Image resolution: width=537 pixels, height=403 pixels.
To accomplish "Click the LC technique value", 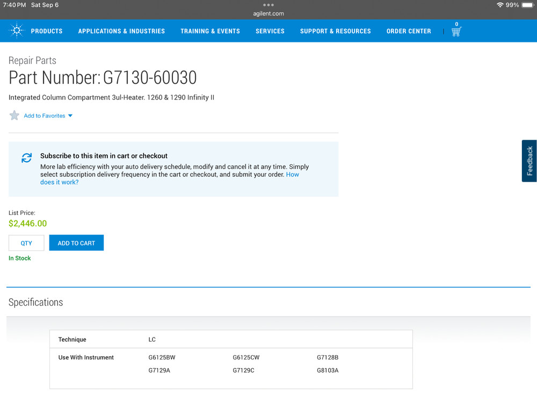I will coord(152,340).
